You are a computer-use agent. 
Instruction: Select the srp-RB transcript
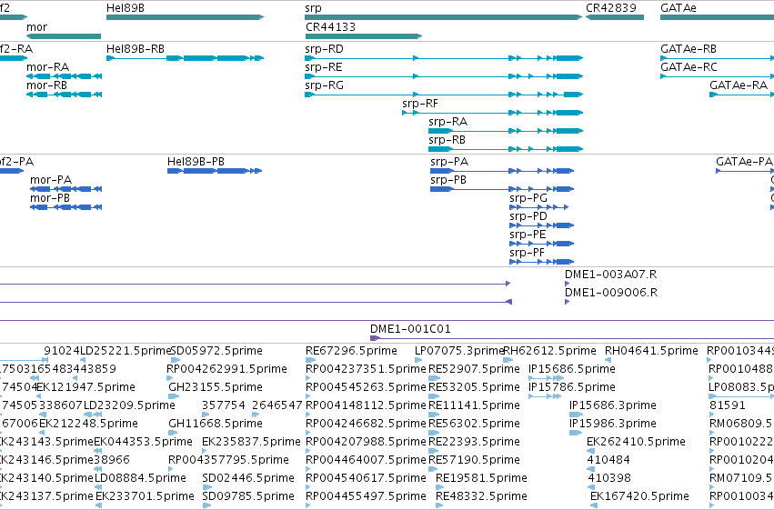506,149
